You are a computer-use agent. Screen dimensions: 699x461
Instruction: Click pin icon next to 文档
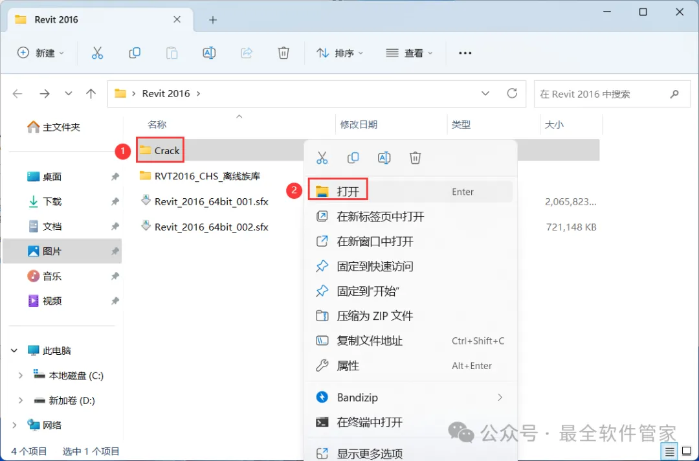pos(115,227)
